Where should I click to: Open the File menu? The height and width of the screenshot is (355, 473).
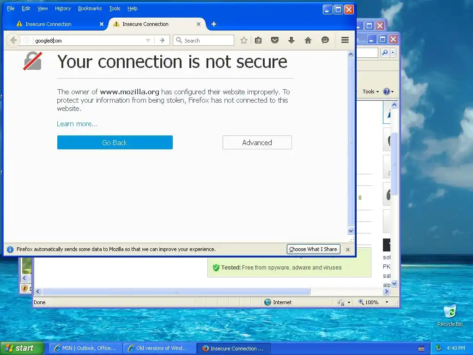click(x=11, y=8)
